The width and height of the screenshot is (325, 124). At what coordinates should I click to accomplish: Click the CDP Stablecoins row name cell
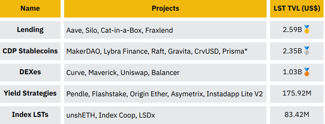[30, 51]
